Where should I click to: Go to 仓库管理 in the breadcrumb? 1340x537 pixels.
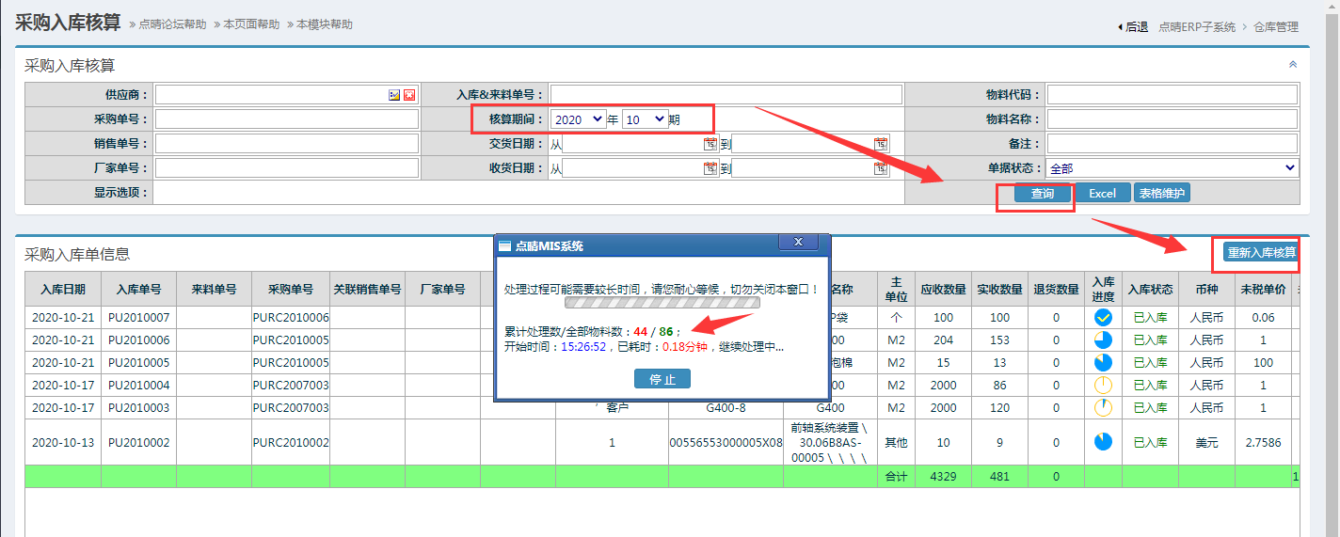(x=1275, y=27)
